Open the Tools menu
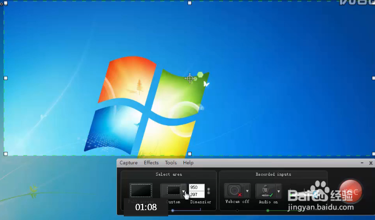The image size is (375, 220). click(x=171, y=163)
